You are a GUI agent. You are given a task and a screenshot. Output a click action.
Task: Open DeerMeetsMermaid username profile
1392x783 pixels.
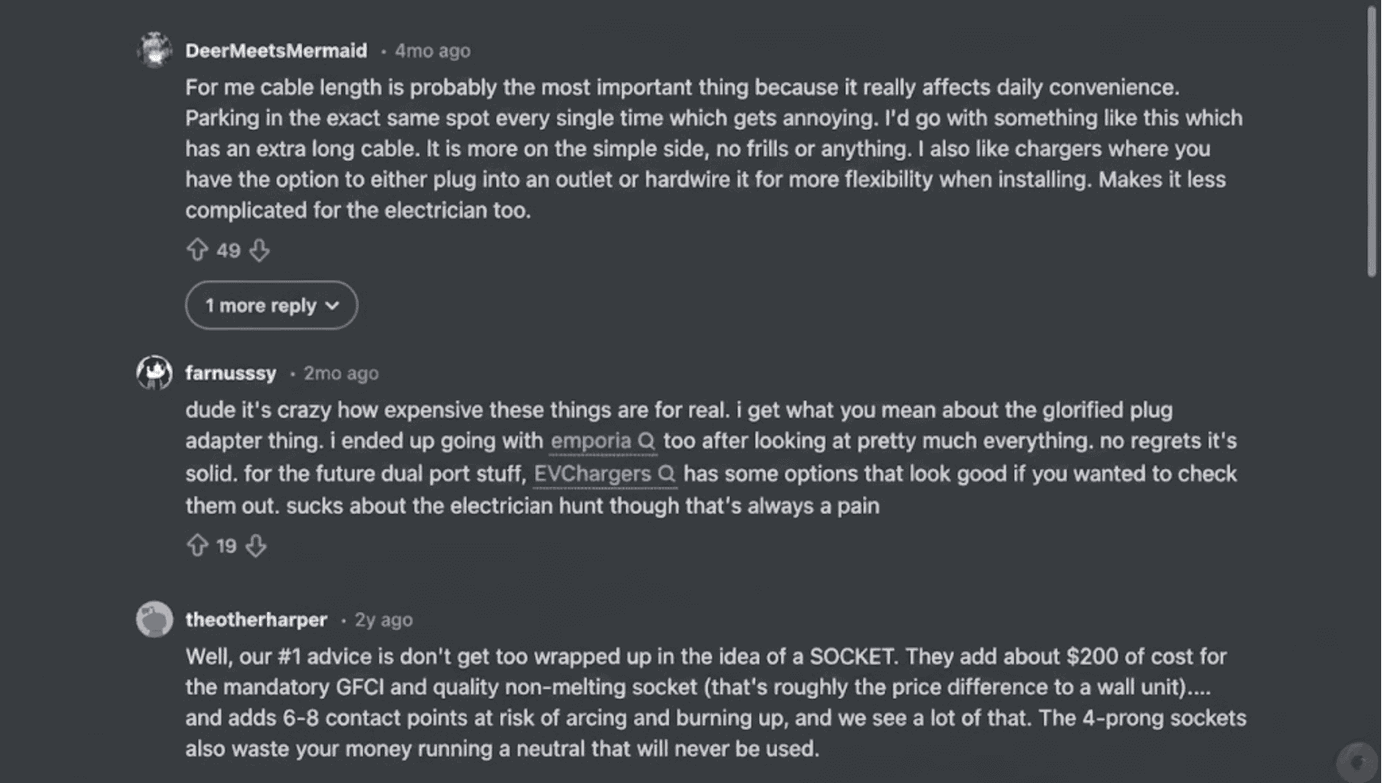(276, 51)
